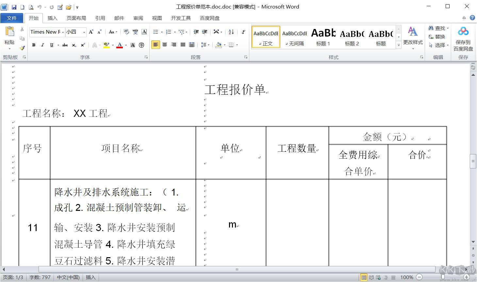Save the document using the quick access icon

point(14,7)
